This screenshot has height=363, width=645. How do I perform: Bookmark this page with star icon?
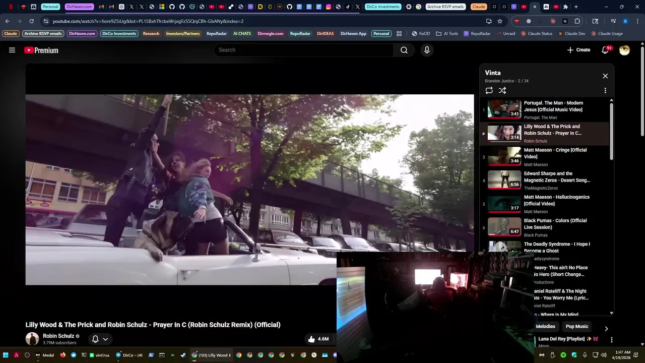tap(500, 21)
